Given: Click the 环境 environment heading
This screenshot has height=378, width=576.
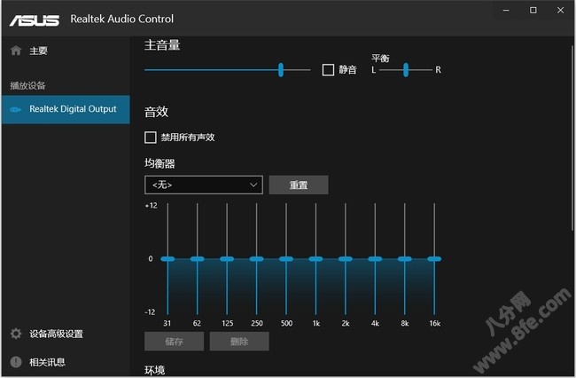Looking at the screenshot, I should pos(155,370).
